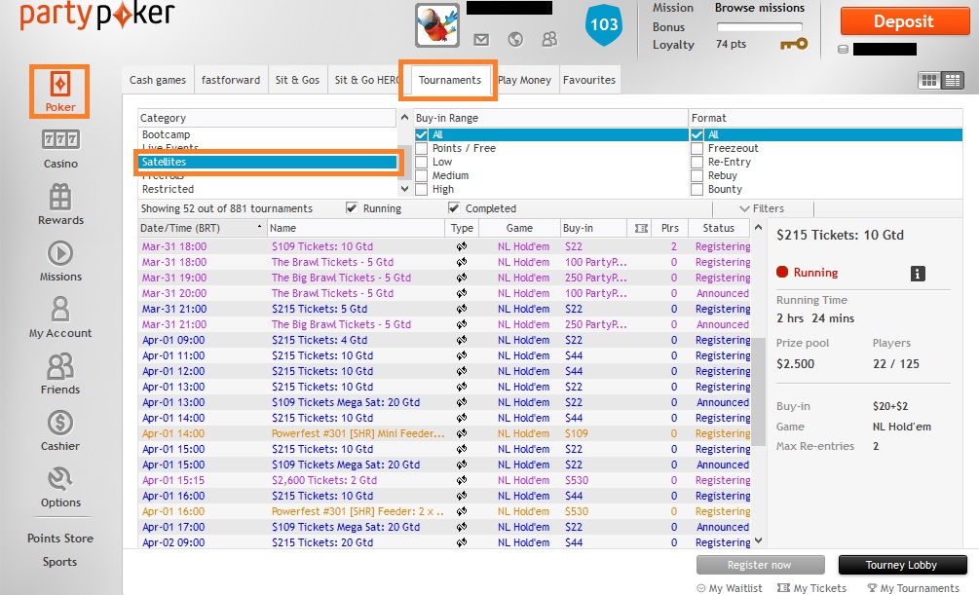This screenshot has width=979, height=595.
Task: Click the My Waitlist link
Action: coord(730,588)
